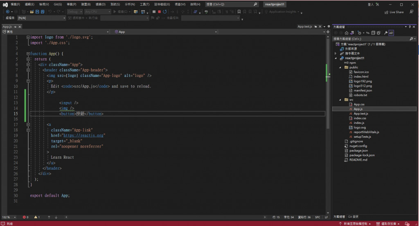The image size is (419, 226).
Task: Switch views icon in Solution Explorer toolbar
Action: click(x=352, y=33)
